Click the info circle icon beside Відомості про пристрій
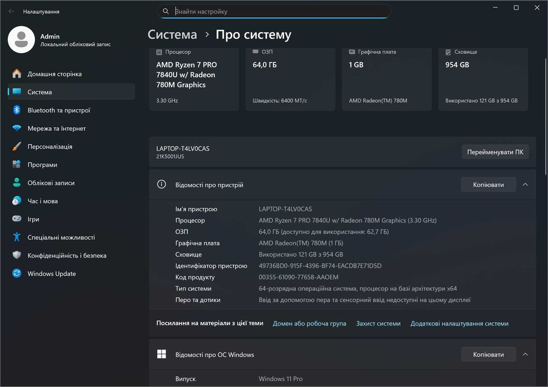The width and height of the screenshot is (548, 387). (x=162, y=184)
